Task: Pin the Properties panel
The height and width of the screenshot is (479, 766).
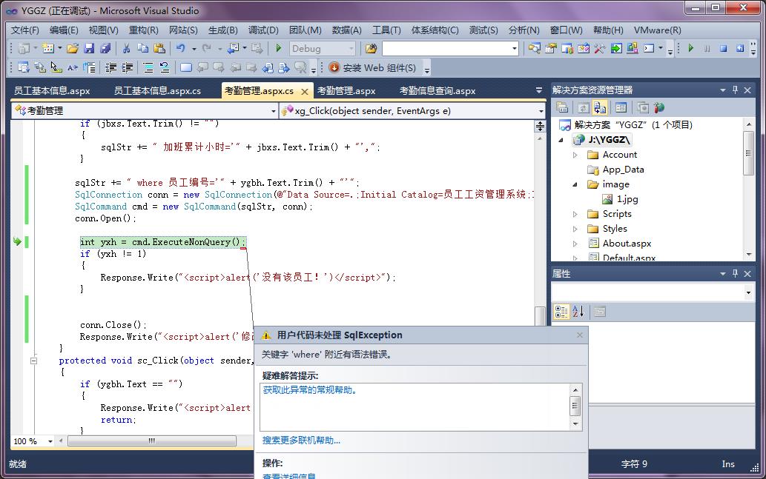Action: tap(735, 274)
